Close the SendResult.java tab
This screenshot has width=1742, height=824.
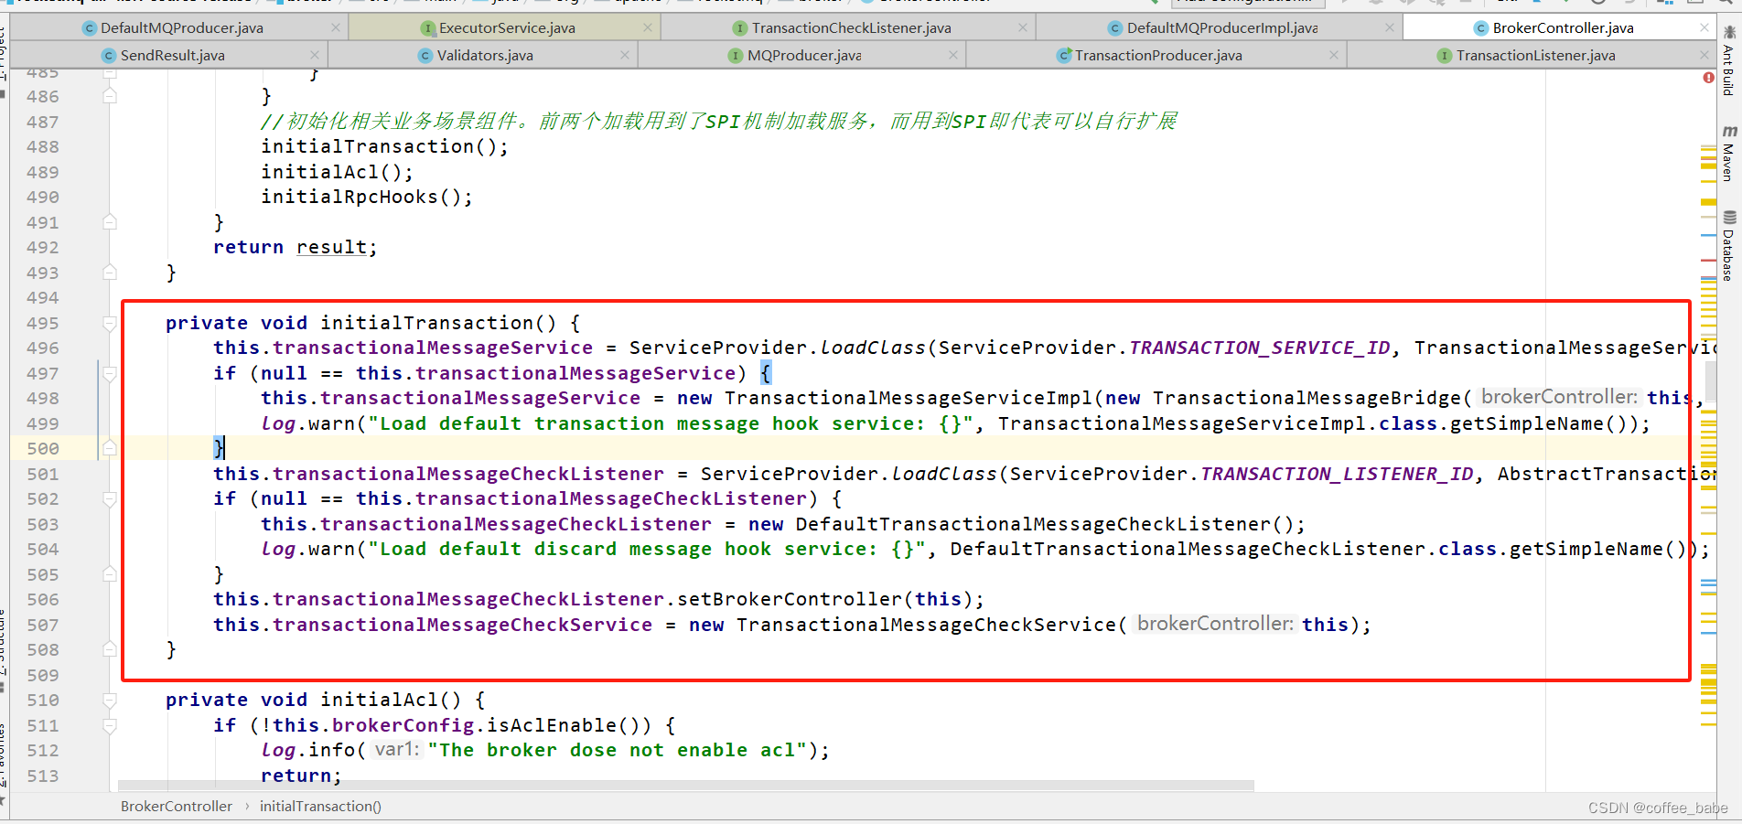click(315, 56)
